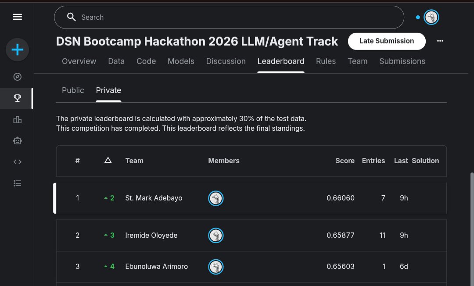Image resolution: width=474 pixels, height=286 pixels.
Task: Open the three-dot competition options menu
Action: coord(440,41)
